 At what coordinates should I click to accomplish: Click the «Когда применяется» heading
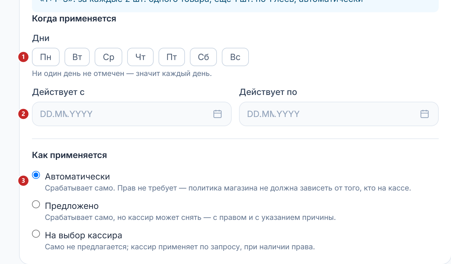tap(74, 19)
